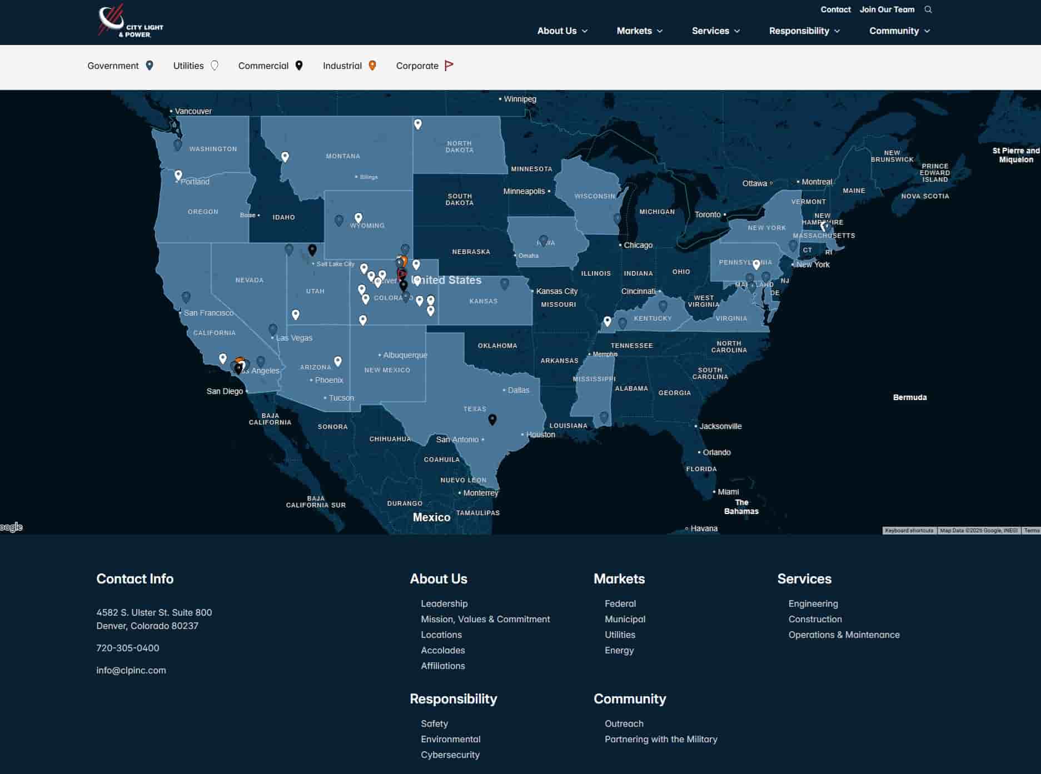Image resolution: width=1041 pixels, height=774 pixels.
Task: Open the Cybersecurity footer link
Action: (450, 755)
